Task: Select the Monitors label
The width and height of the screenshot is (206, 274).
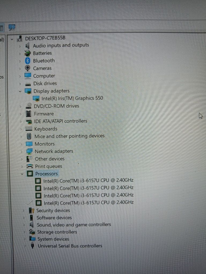Action: 45,144
